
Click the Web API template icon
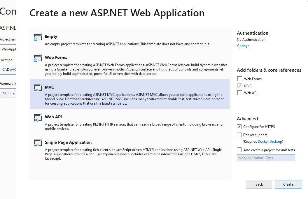[38, 117]
